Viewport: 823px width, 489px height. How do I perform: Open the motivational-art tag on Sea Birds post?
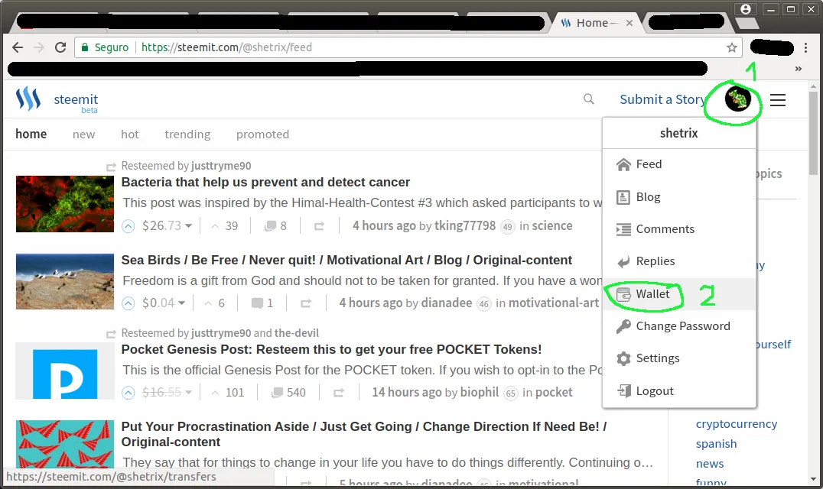pos(554,303)
